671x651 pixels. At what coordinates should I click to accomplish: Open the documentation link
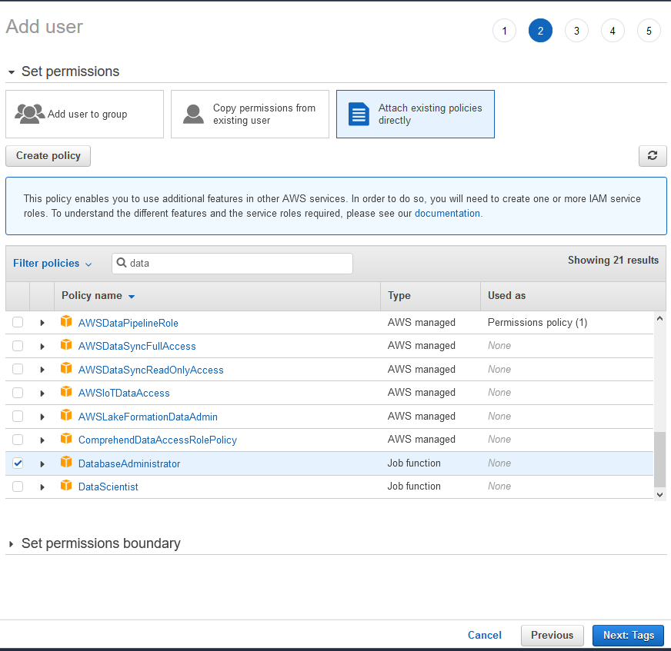coord(447,214)
